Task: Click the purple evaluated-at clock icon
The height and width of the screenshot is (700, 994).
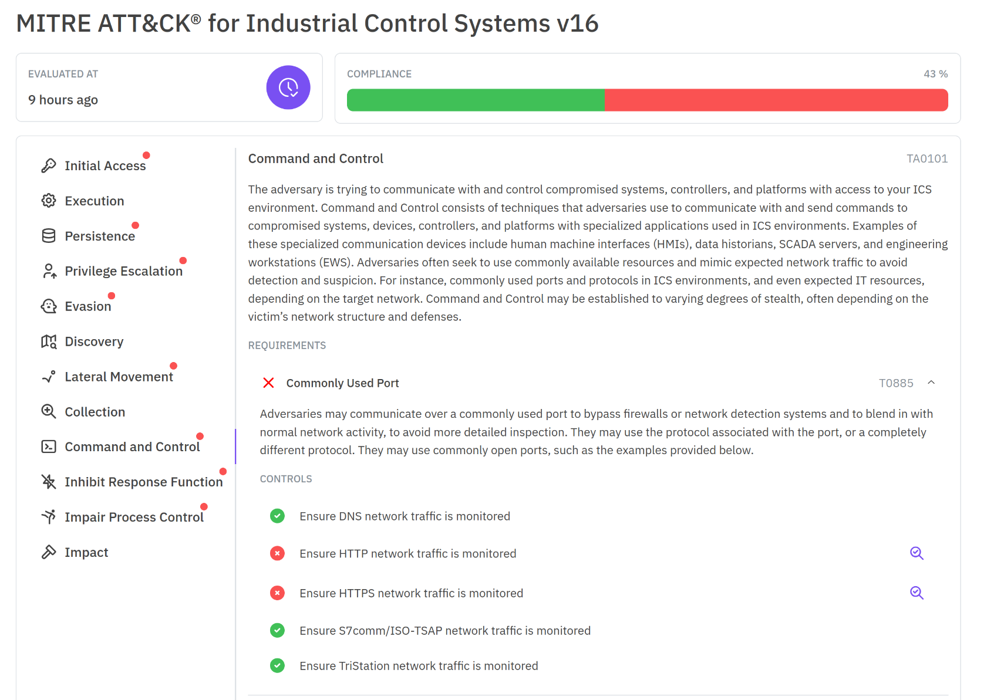Action: (288, 87)
